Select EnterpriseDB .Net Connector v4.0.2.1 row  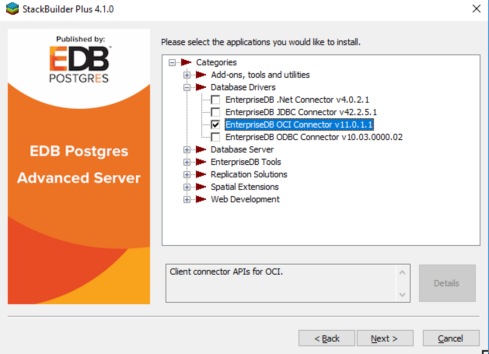click(297, 100)
